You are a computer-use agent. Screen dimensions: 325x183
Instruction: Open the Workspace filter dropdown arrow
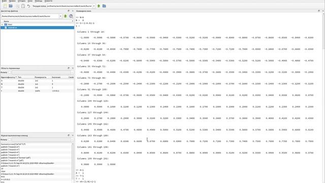click(72, 72)
